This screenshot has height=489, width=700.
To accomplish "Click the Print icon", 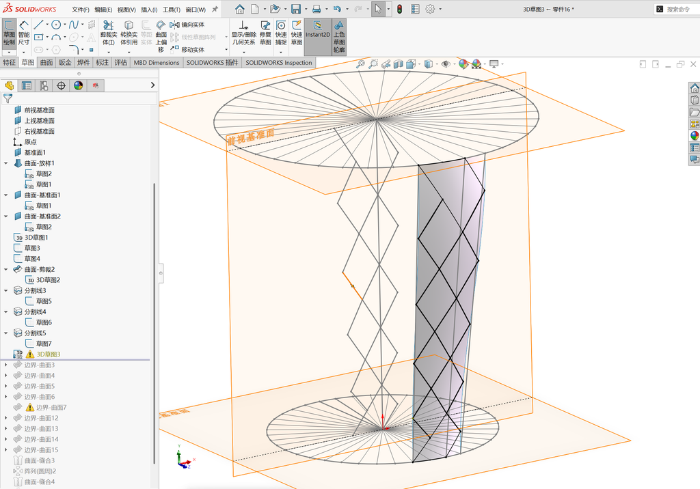I will (x=317, y=9).
